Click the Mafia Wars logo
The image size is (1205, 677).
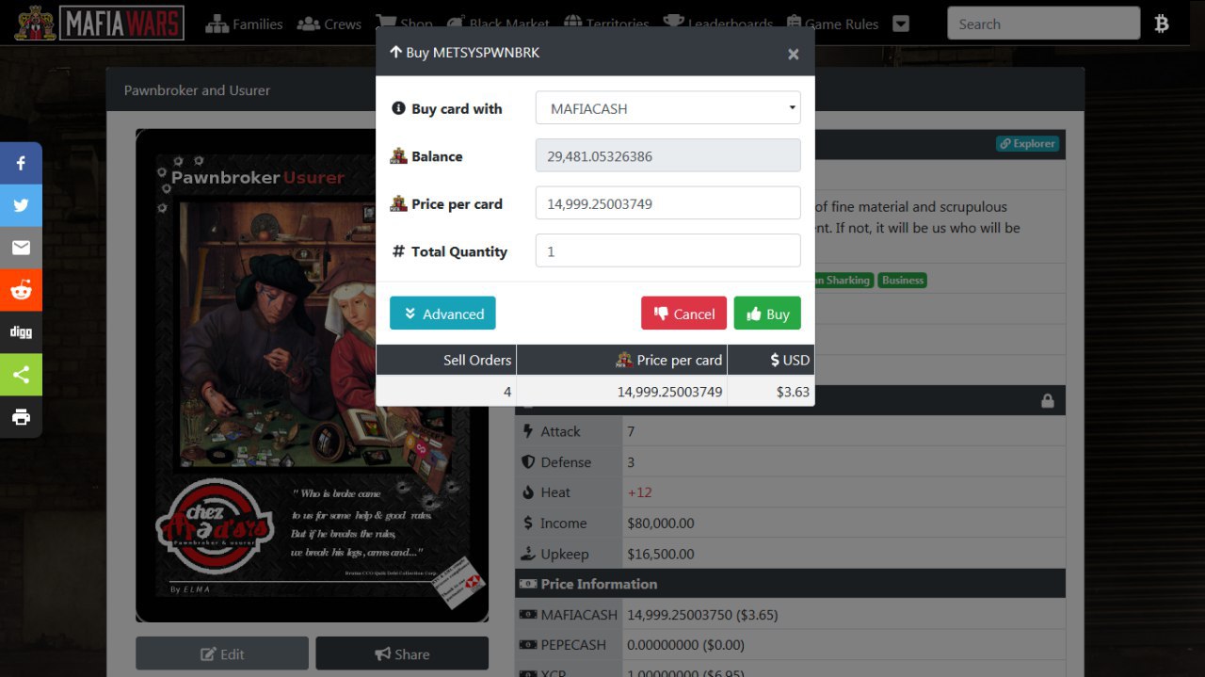coord(99,23)
